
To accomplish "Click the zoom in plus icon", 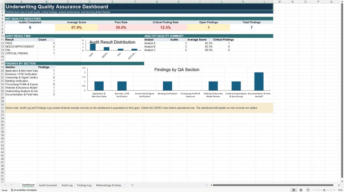I will [335, 190].
